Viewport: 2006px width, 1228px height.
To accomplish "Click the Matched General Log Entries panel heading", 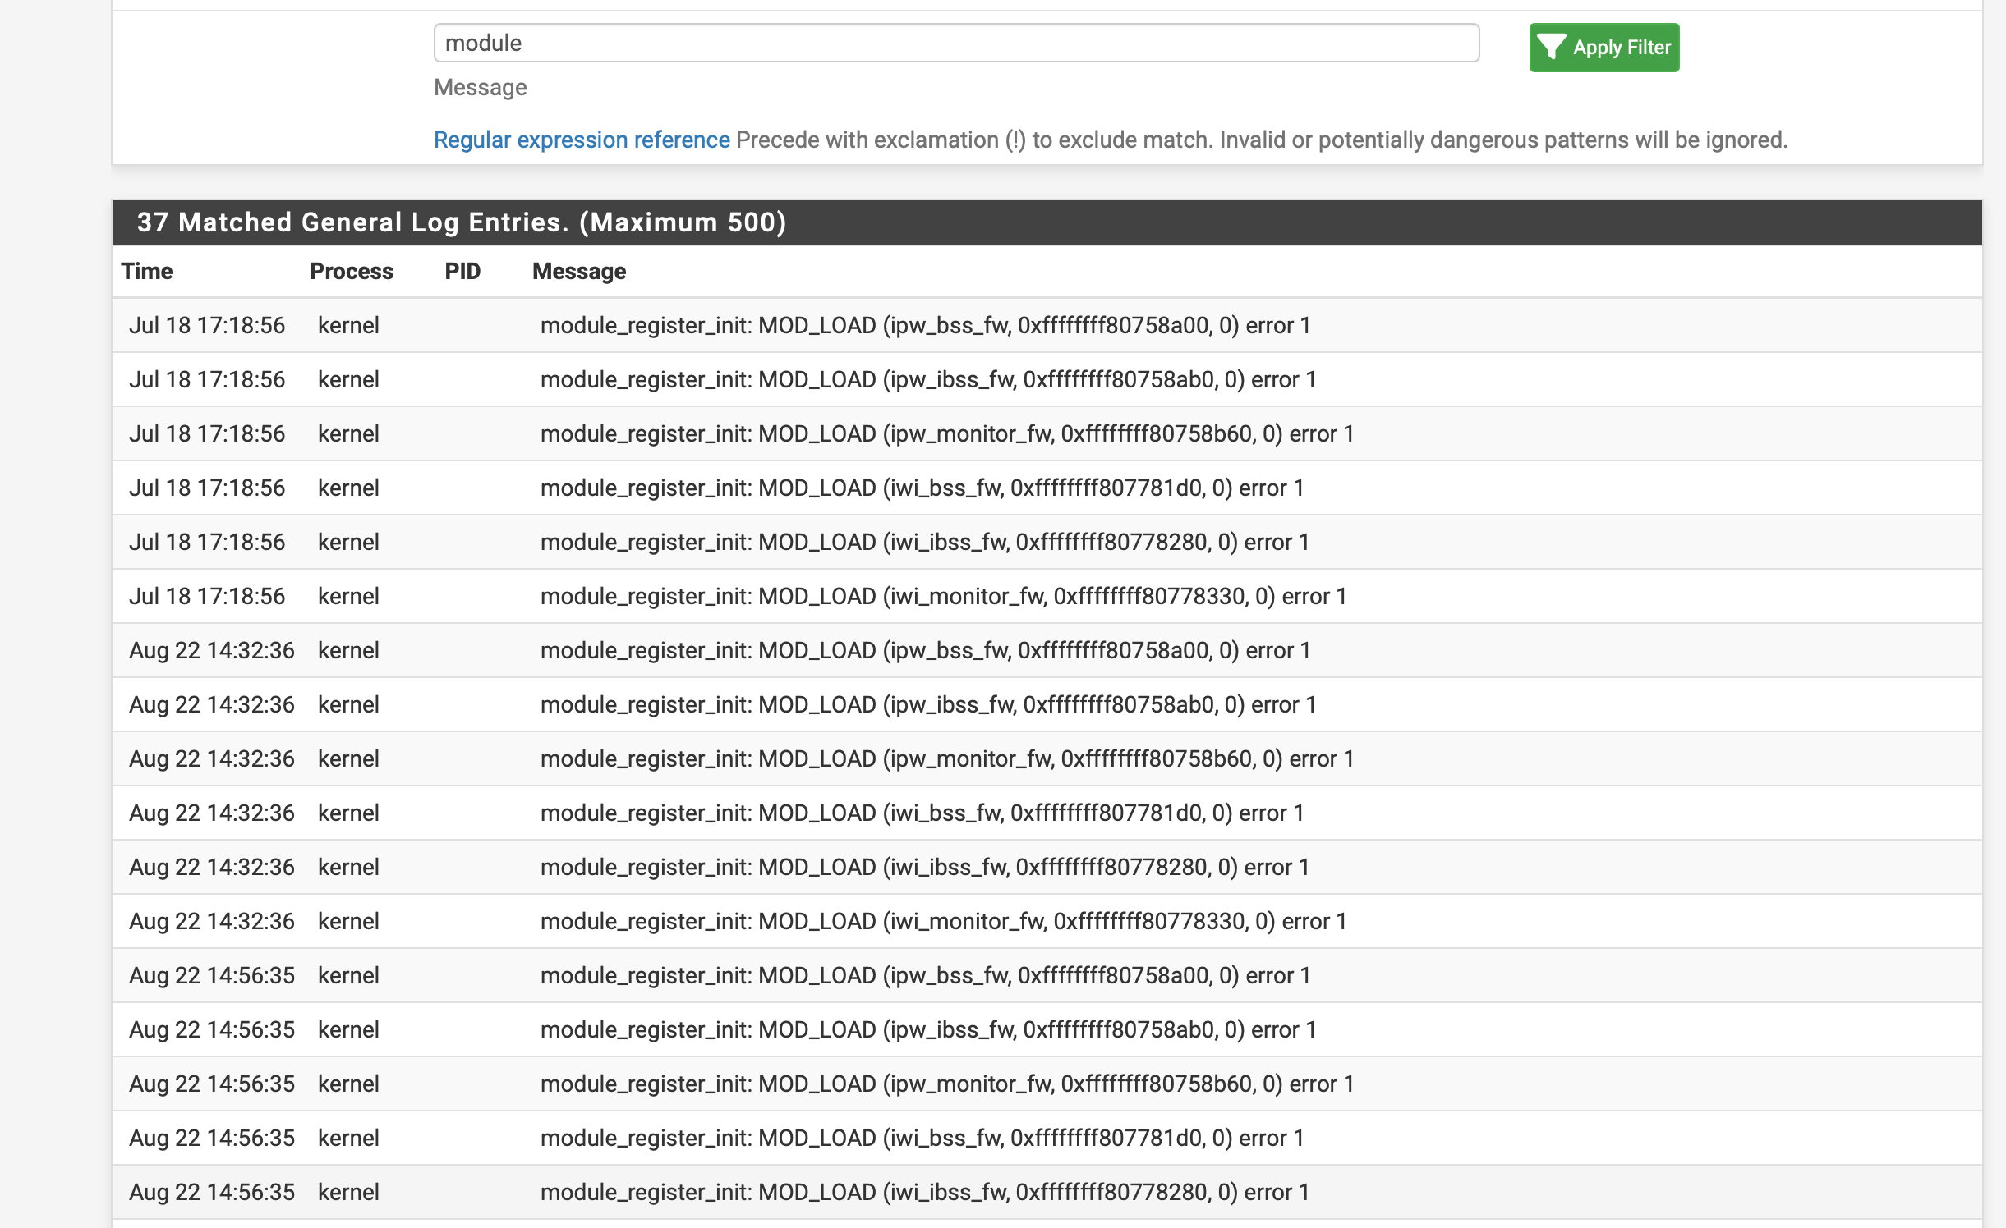I will 461,222.
